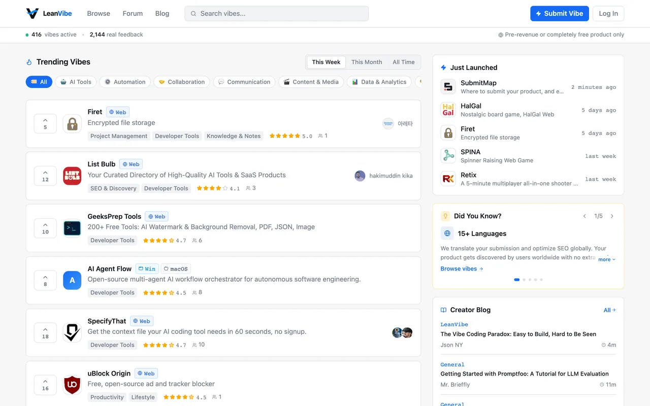Click the Web badge next to Firet
This screenshot has width=650, height=406.
[x=118, y=112]
